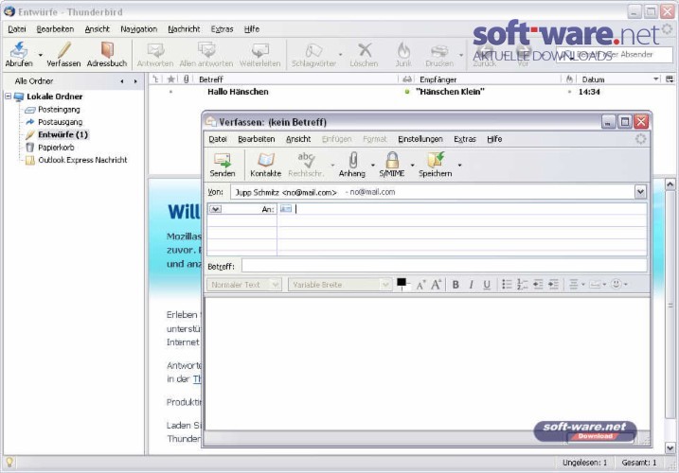The image size is (679, 473).
Task: Click the Abrufen (get mail) icon
Action: pos(19,50)
